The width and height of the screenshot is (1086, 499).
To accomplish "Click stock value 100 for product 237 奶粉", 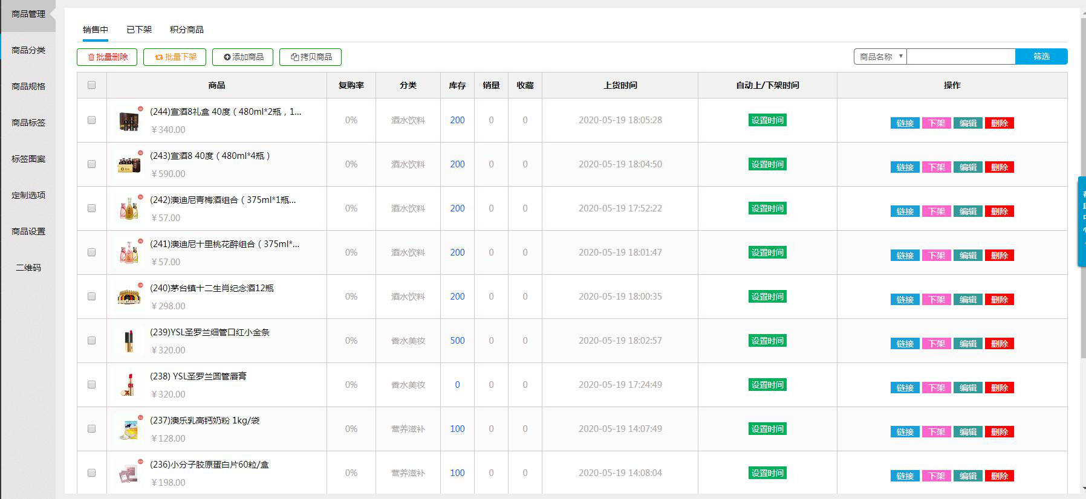I will [457, 429].
